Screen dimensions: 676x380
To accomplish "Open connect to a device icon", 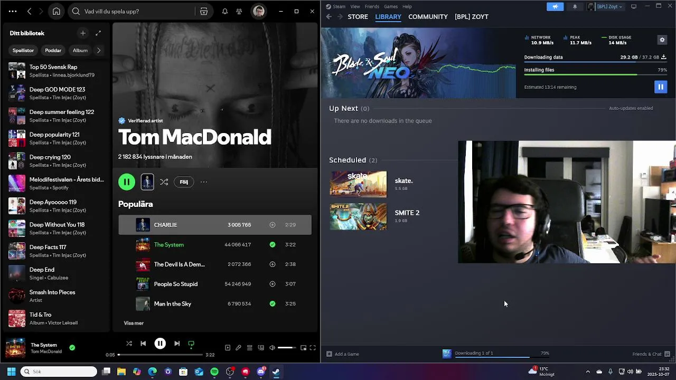I will pos(261,348).
